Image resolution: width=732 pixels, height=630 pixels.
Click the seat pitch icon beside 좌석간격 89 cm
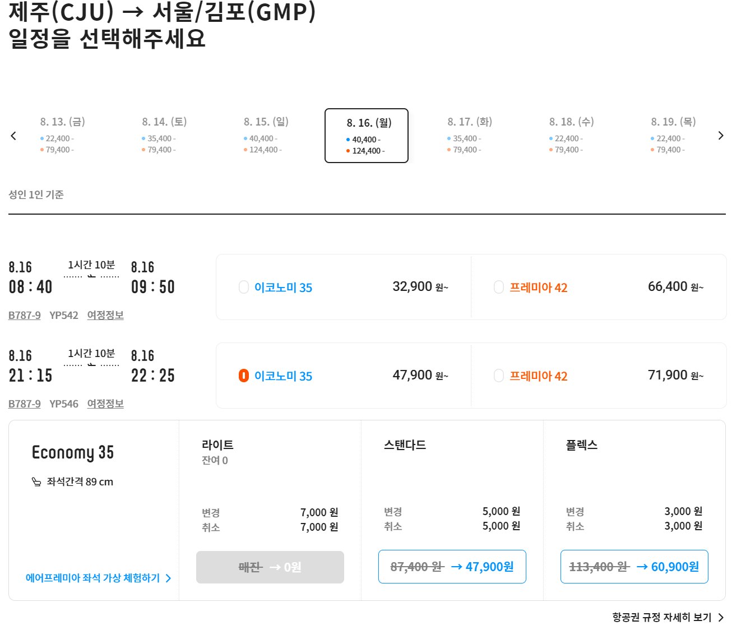tap(37, 481)
